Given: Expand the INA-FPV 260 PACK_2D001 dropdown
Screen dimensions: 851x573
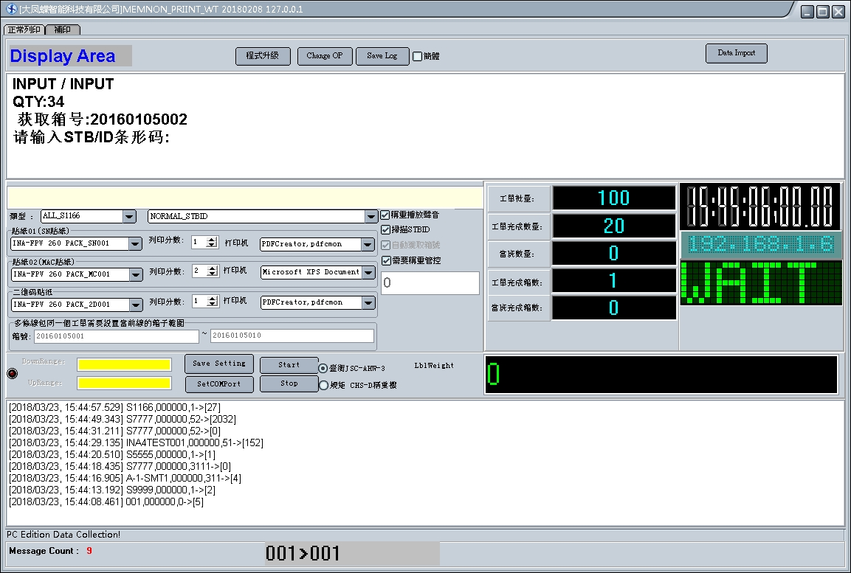Looking at the screenshot, I should (x=137, y=305).
